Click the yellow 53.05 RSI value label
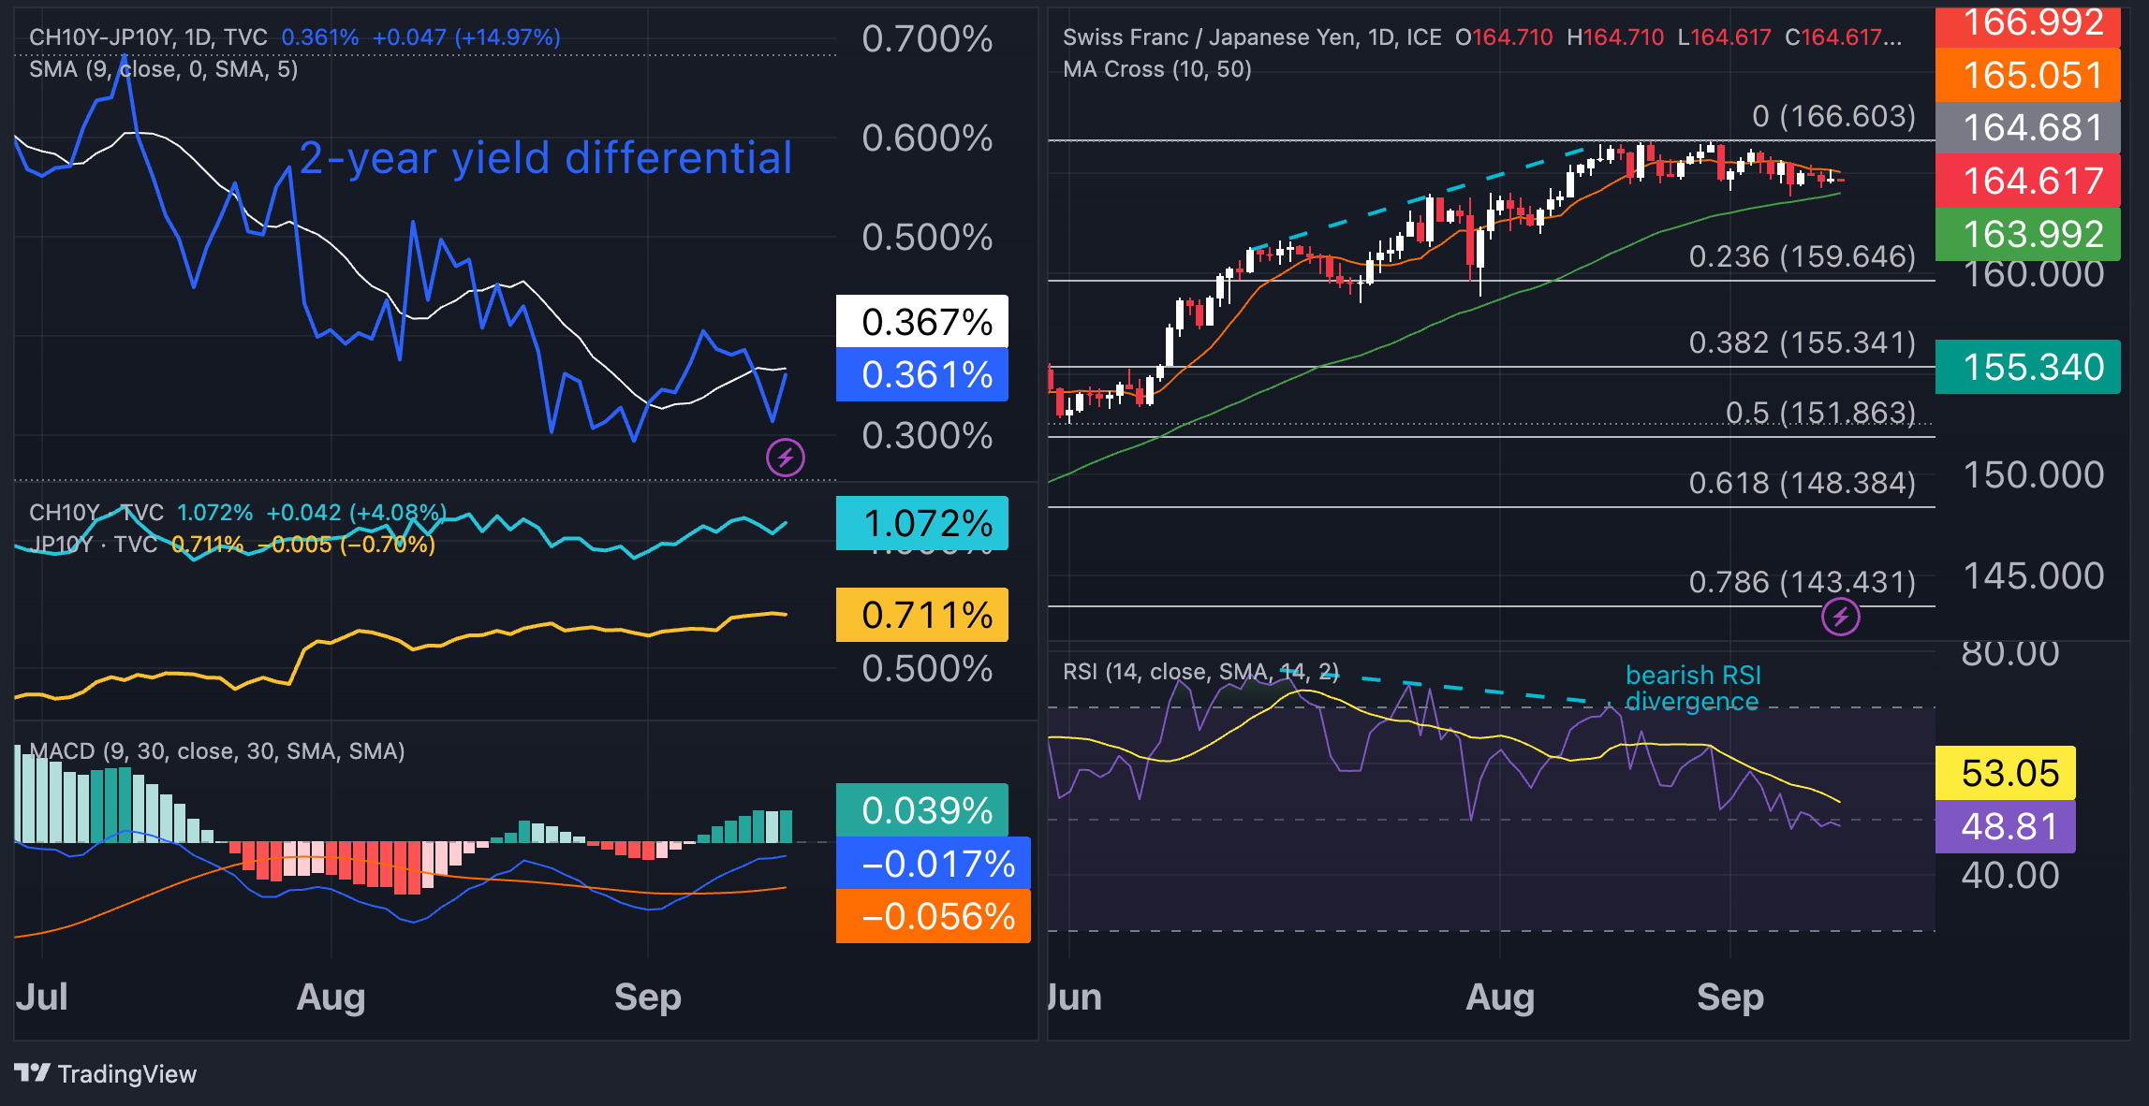The image size is (2149, 1106). coord(2004,773)
